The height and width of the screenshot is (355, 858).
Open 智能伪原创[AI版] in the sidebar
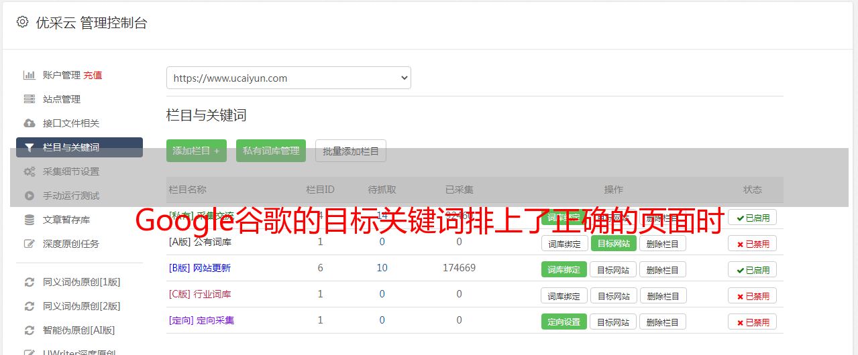click(79, 330)
